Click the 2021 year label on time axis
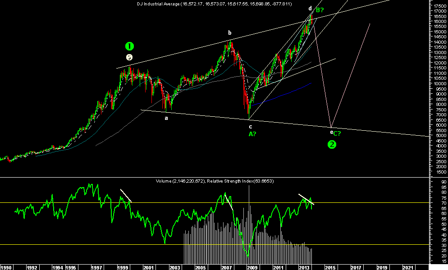The image size is (448, 270). pos(408,268)
